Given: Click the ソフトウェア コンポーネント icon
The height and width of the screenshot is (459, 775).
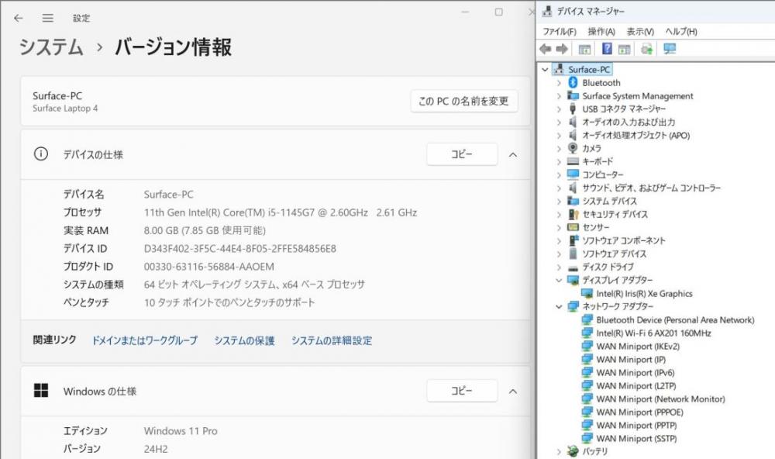Looking at the screenshot, I should point(573,240).
